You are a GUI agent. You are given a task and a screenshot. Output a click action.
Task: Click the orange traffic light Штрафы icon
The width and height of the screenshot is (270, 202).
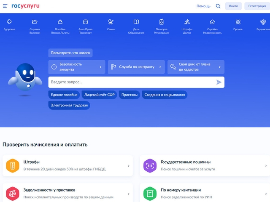coord(13,166)
